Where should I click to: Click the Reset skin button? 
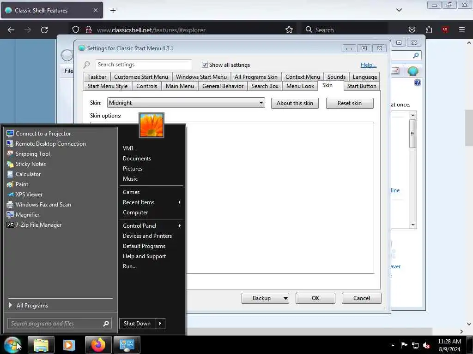click(350, 103)
